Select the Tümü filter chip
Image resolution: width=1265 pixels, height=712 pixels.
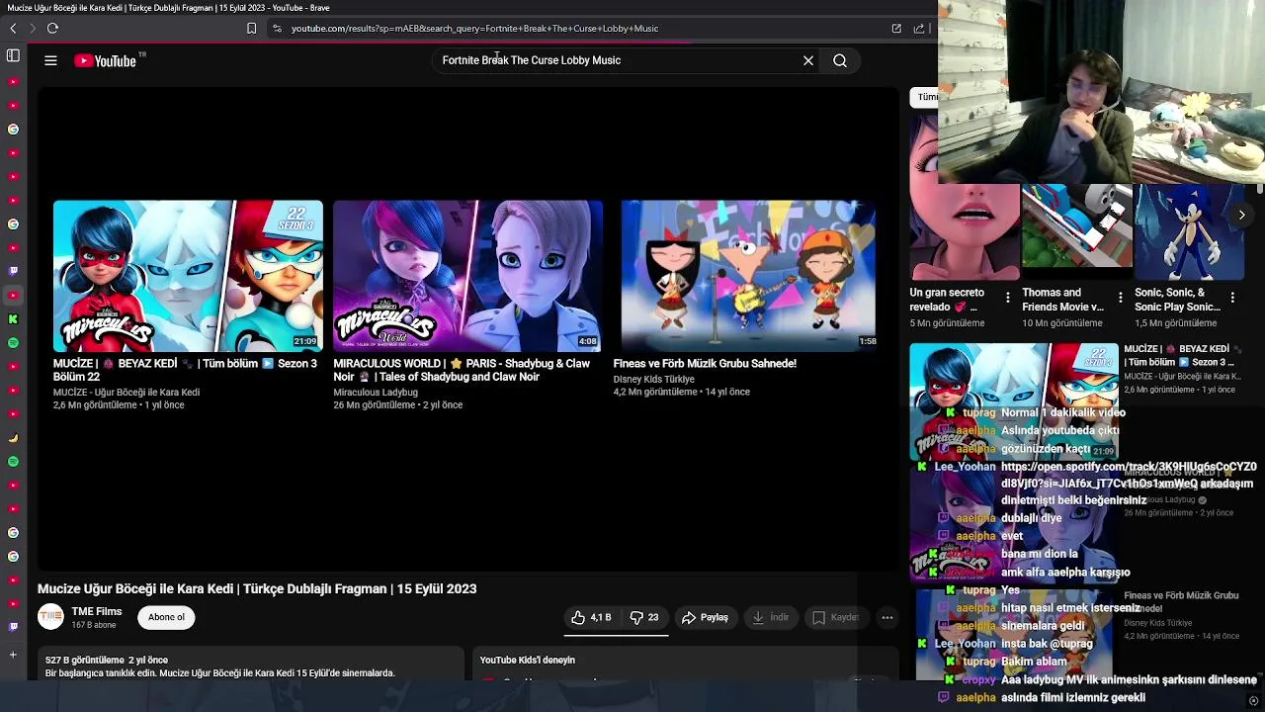pos(925,97)
